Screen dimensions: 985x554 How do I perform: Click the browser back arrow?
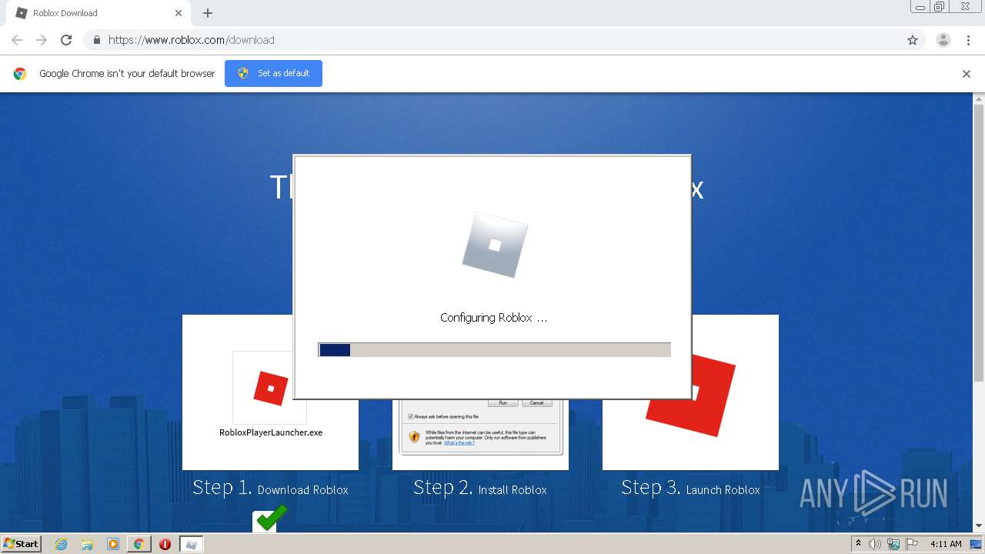click(17, 40)
